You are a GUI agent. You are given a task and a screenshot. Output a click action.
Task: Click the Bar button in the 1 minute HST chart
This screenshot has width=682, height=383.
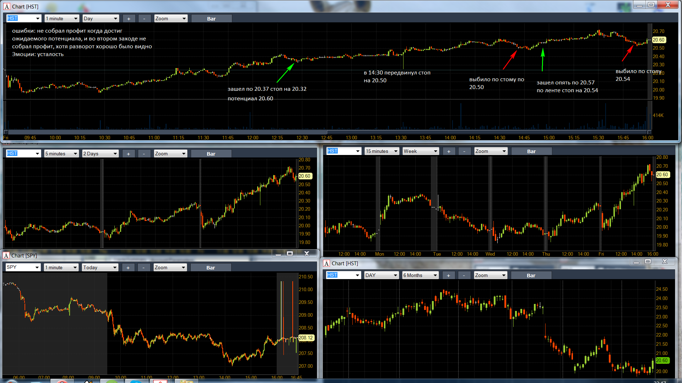click(211, 19)
